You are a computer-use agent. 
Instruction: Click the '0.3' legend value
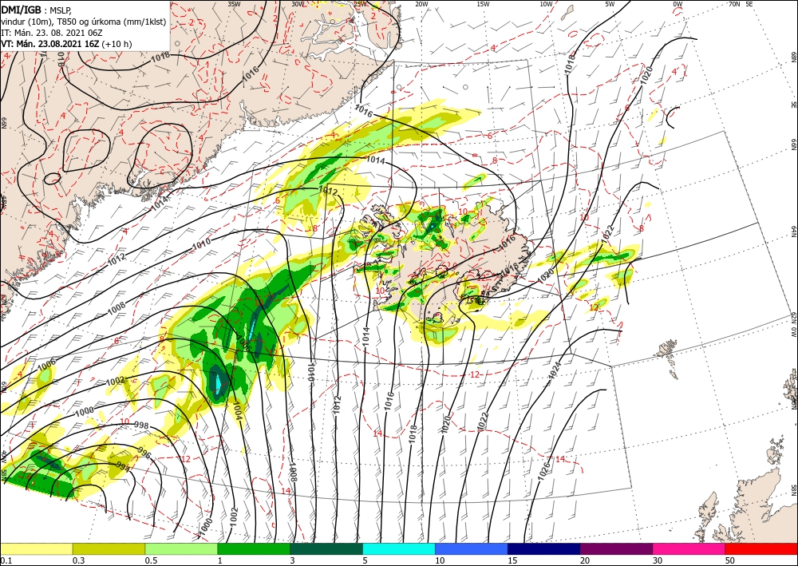pyautogui.click(x=78, y=560)
